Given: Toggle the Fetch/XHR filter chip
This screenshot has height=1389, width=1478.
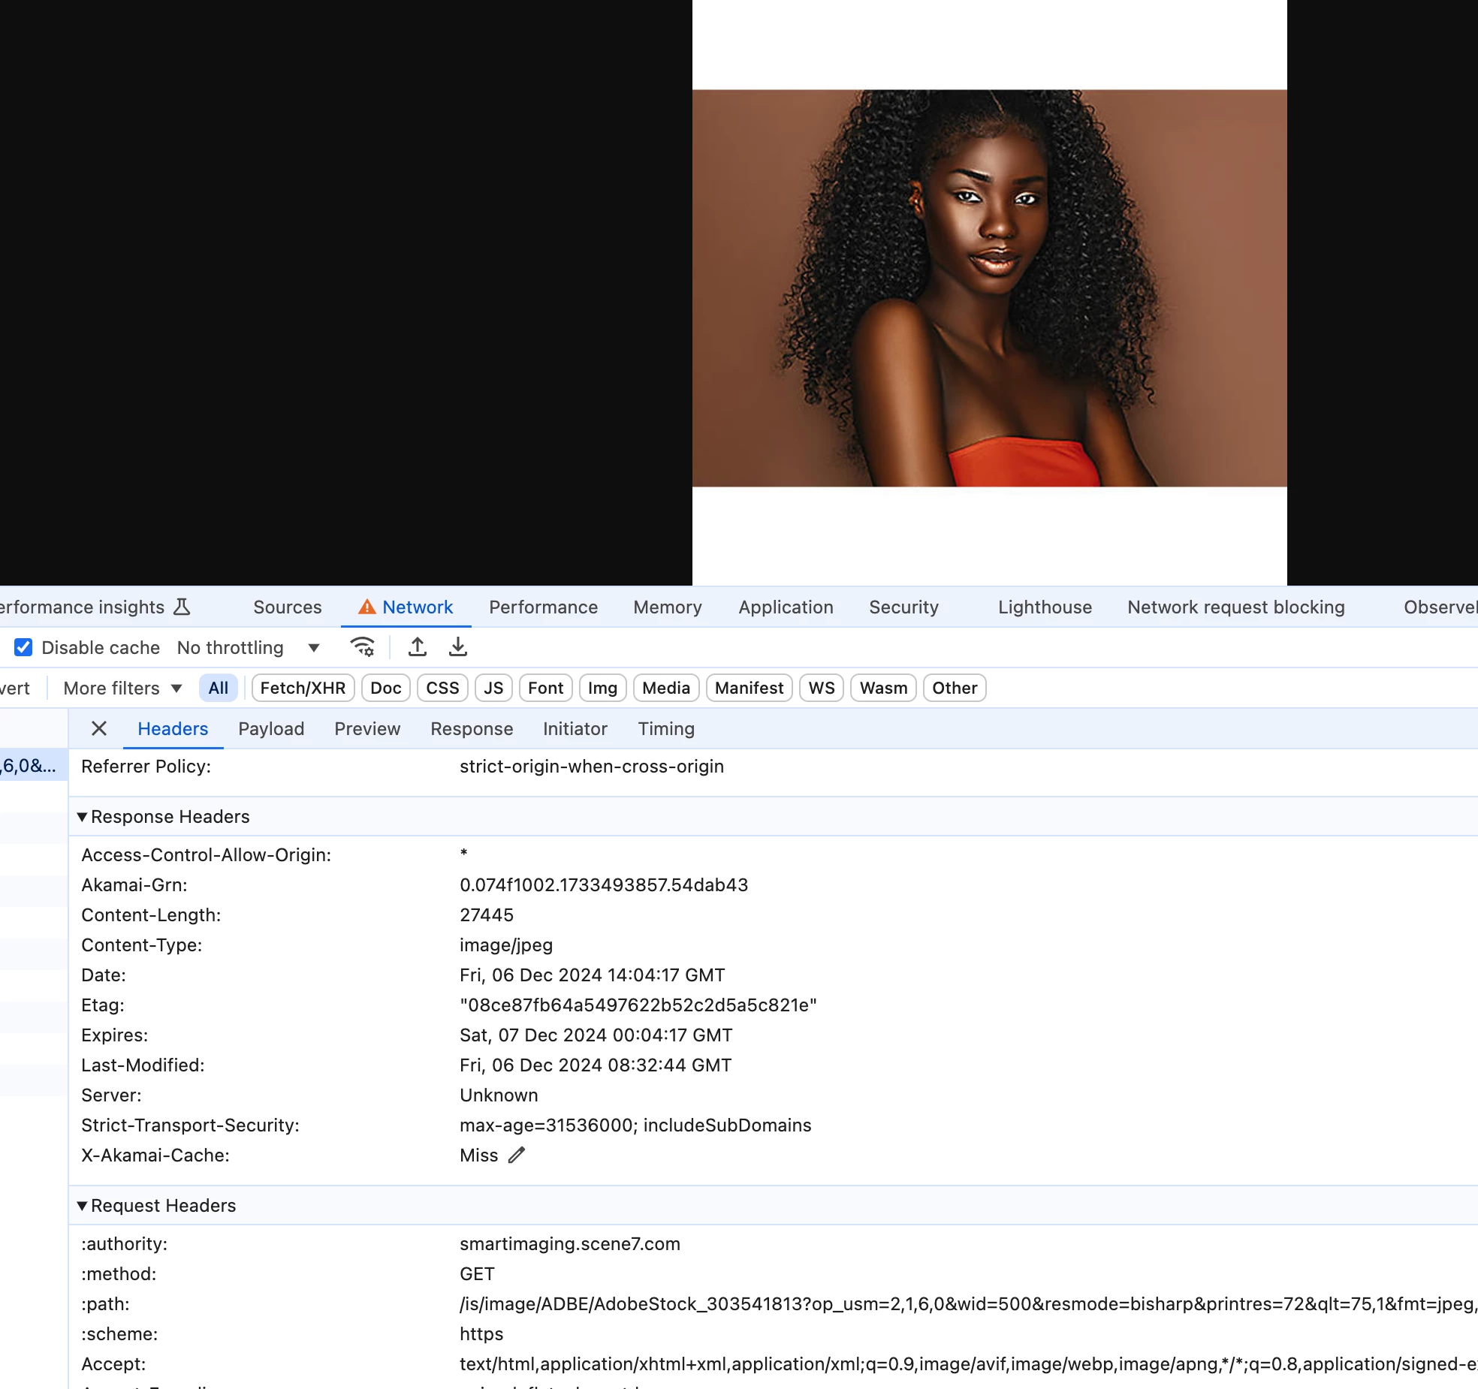Looking at the screenshot, I should coord(303,688).
